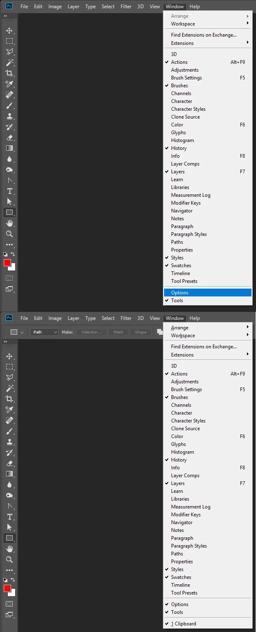Image resolution: width=256 pixels, height=632 pixels.
Task: Activate the Type tool in the lower screenshot
Action: [9, 517]
